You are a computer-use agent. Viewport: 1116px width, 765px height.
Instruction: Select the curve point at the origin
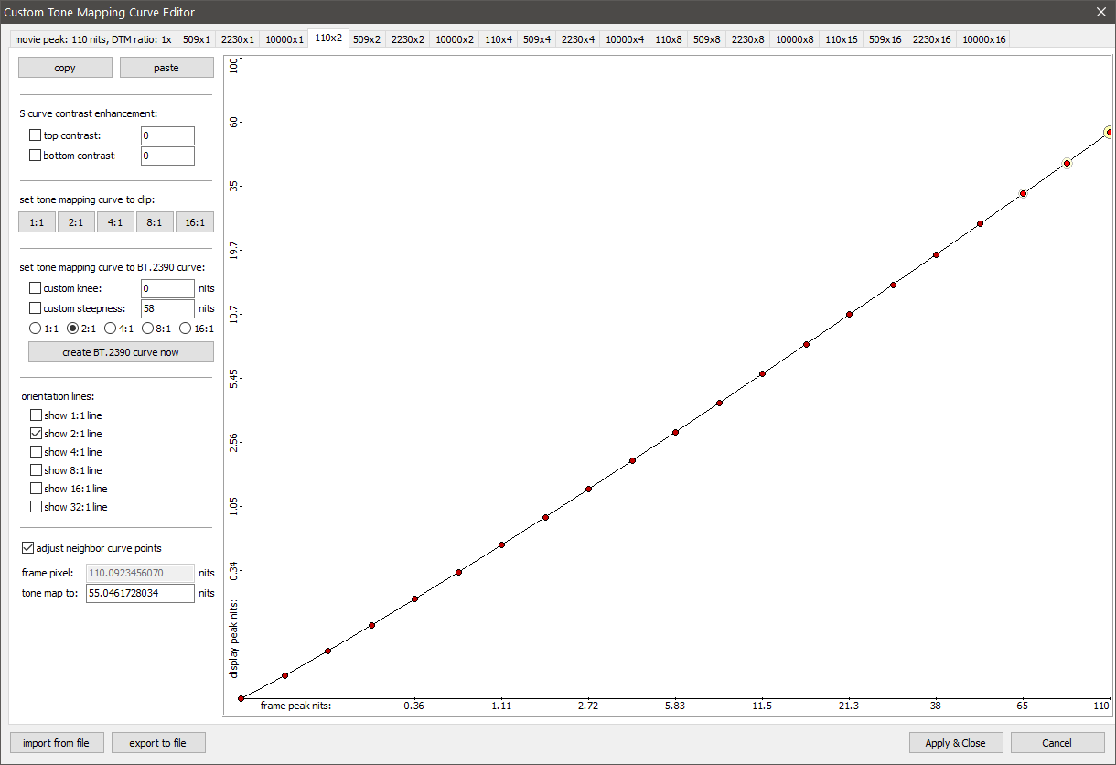(x=241, y=698)
